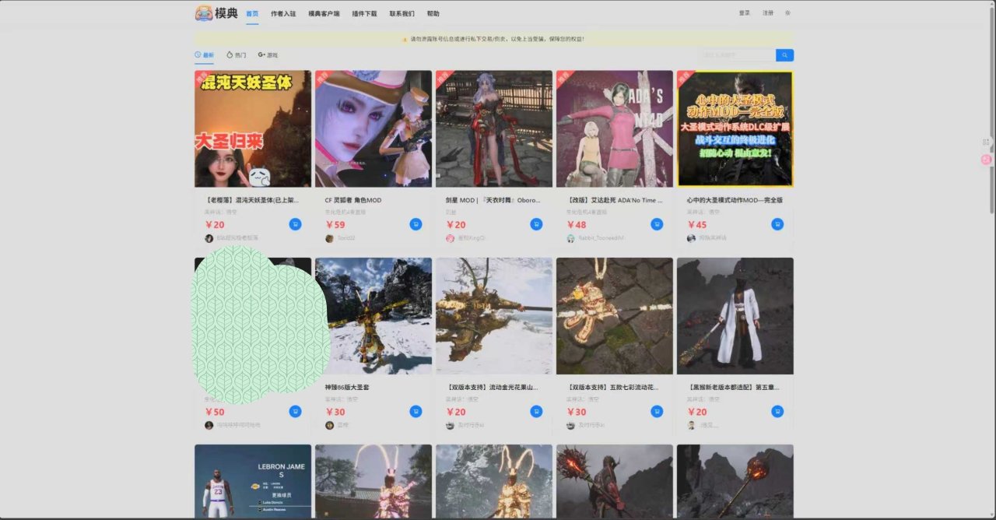This screenshot has width=996, height=520.
Task: Click the ¥45 price text
Action: tap(697, 225)
